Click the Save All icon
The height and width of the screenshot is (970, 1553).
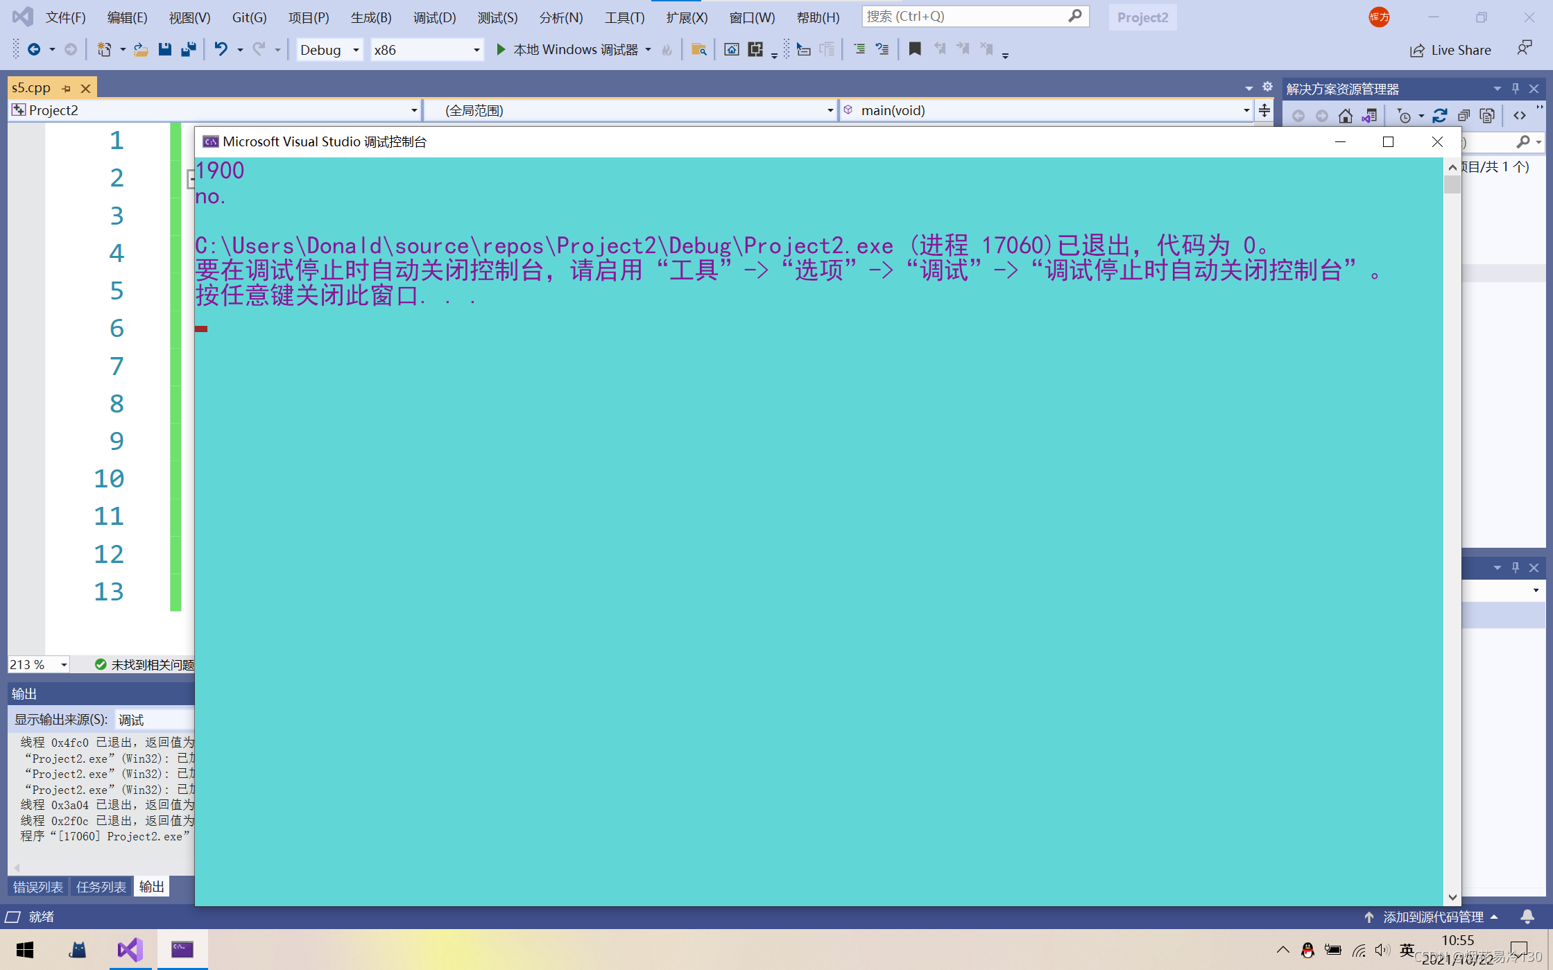[x=188, y=49]
